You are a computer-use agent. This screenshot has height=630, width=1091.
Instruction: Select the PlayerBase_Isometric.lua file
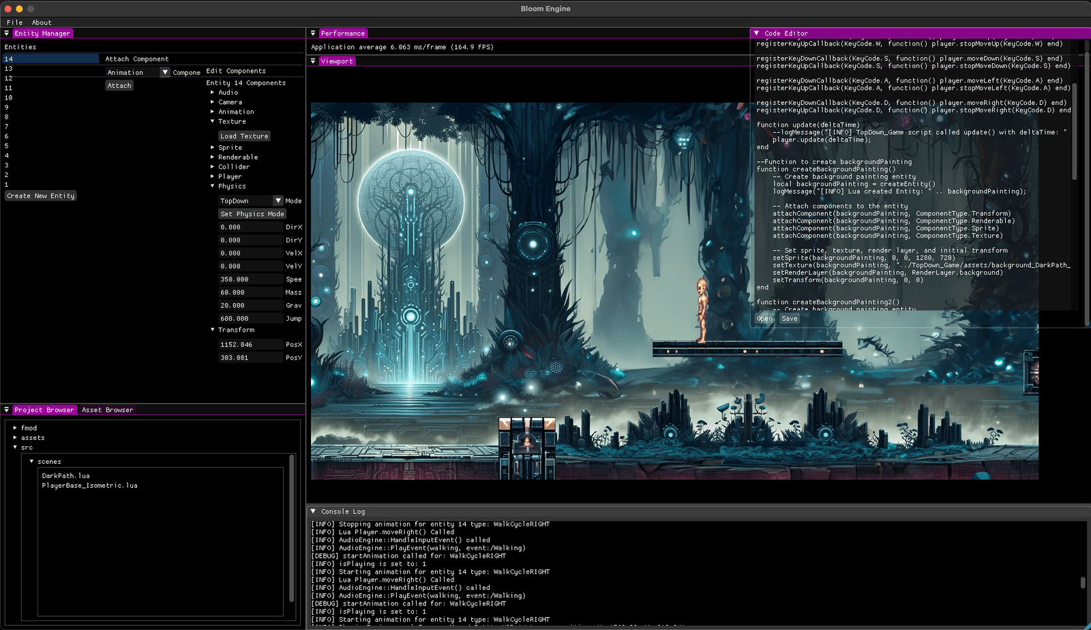(x=90, y=486)
